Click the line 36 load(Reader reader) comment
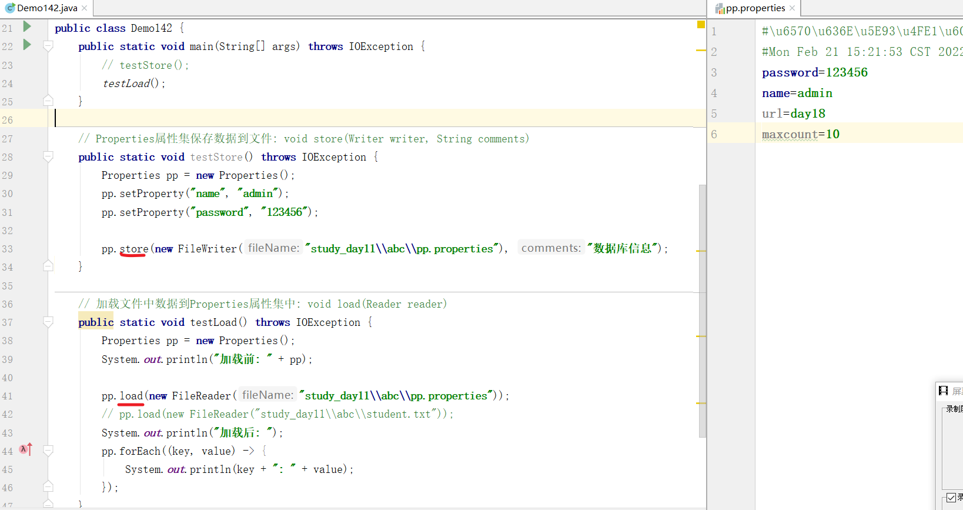 (x=262, y=304)
